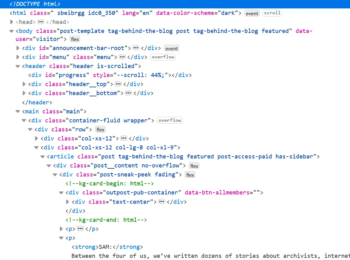Screen dimensions: 350x260
Task: Collapse the body element
Action: click(x=11, y=31)
